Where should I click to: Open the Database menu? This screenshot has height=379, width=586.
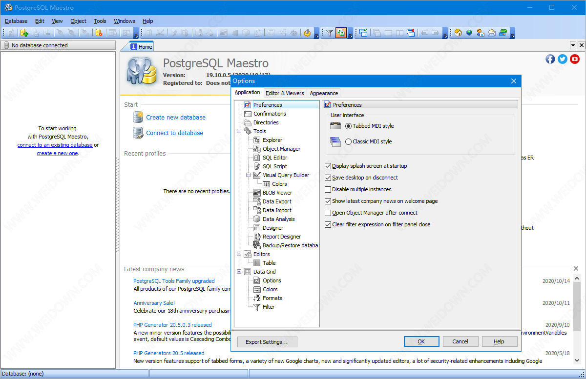[x=16, y=21]
